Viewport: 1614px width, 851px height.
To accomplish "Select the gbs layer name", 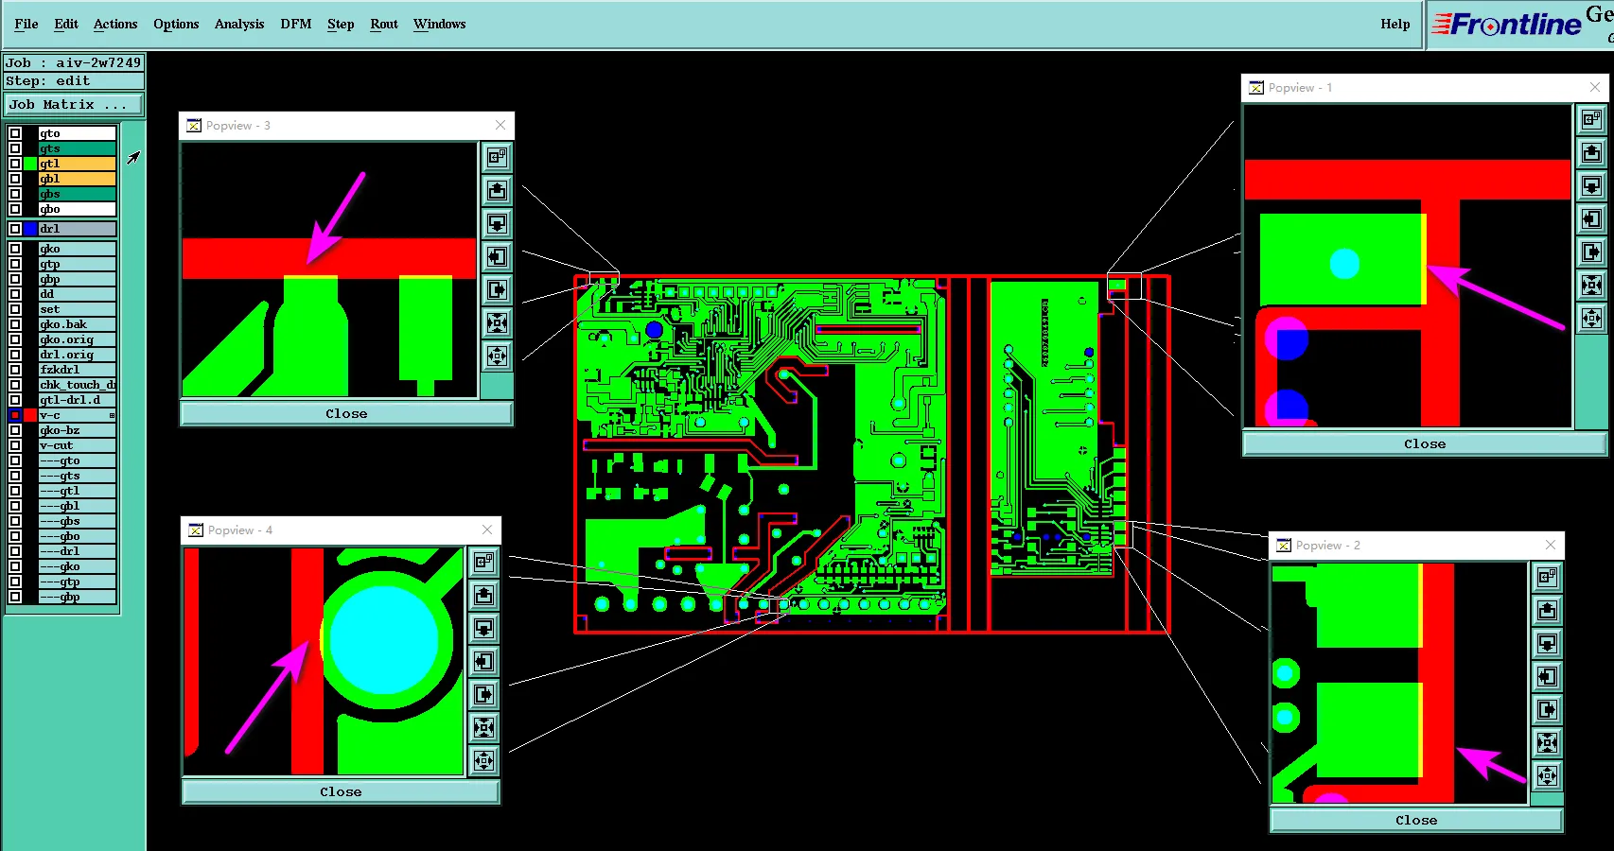I will [x=78, y=194].
